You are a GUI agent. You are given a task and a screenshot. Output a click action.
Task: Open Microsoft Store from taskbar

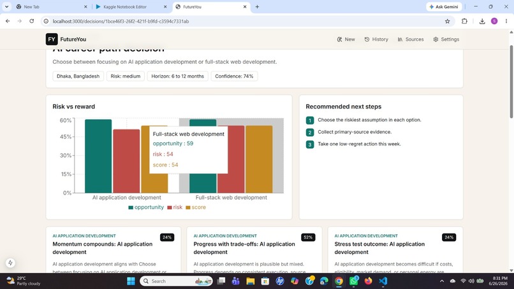(x=265, y=281)
